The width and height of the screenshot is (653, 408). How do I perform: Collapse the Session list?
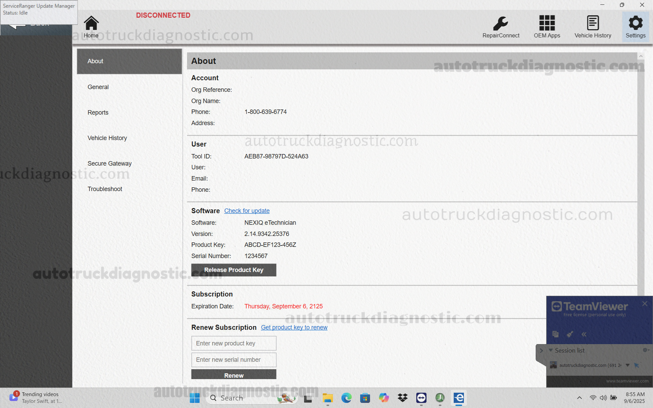pyautogui.click(x=551, y=350)
